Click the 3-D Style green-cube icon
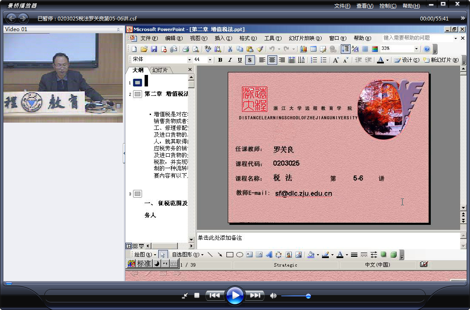 tap(394, 255)
